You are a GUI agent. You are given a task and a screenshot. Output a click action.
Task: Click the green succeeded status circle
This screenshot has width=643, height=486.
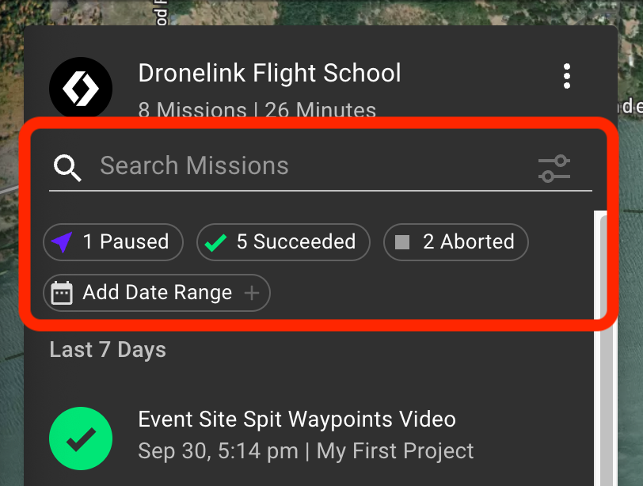point(81,439)
